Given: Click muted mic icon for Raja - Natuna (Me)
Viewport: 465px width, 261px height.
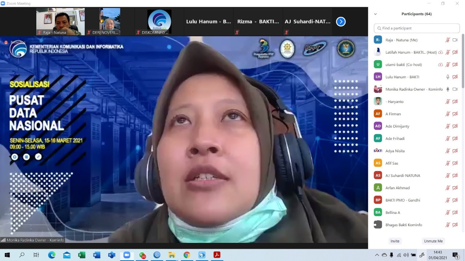Looking at the screenshot, I should [x=448, y=40].
